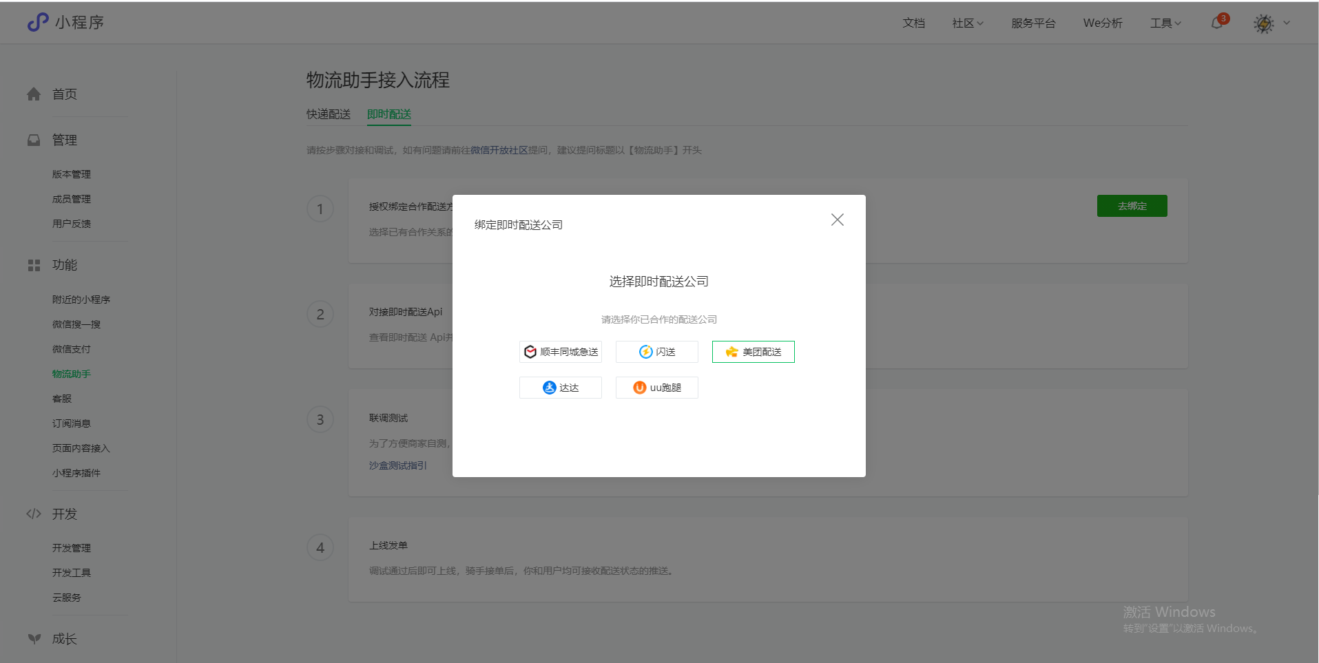Click the 美团配送 logo icon
Screen dimensions: 1319x663
pos(731,352)
